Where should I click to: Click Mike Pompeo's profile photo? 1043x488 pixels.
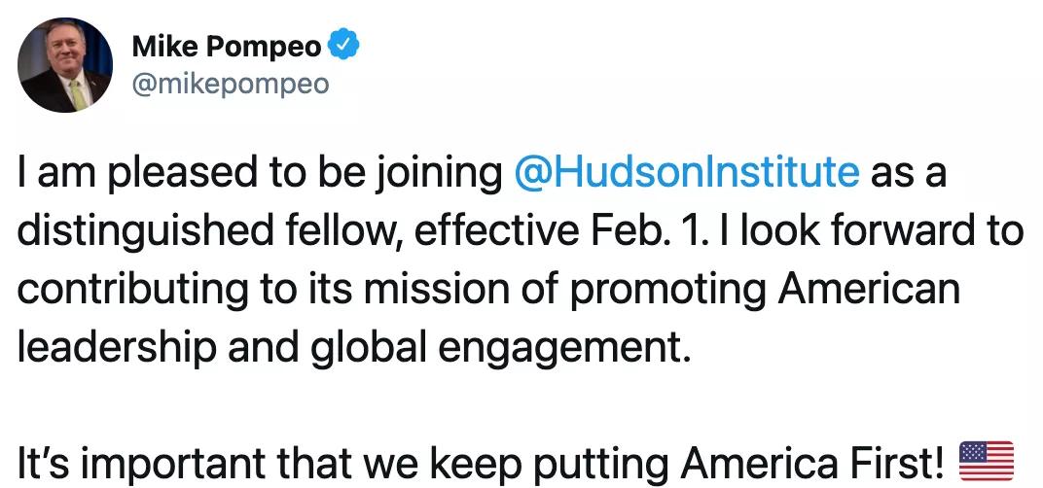point(65,64)
